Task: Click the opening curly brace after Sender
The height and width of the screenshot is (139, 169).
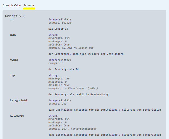Action: 24,16
